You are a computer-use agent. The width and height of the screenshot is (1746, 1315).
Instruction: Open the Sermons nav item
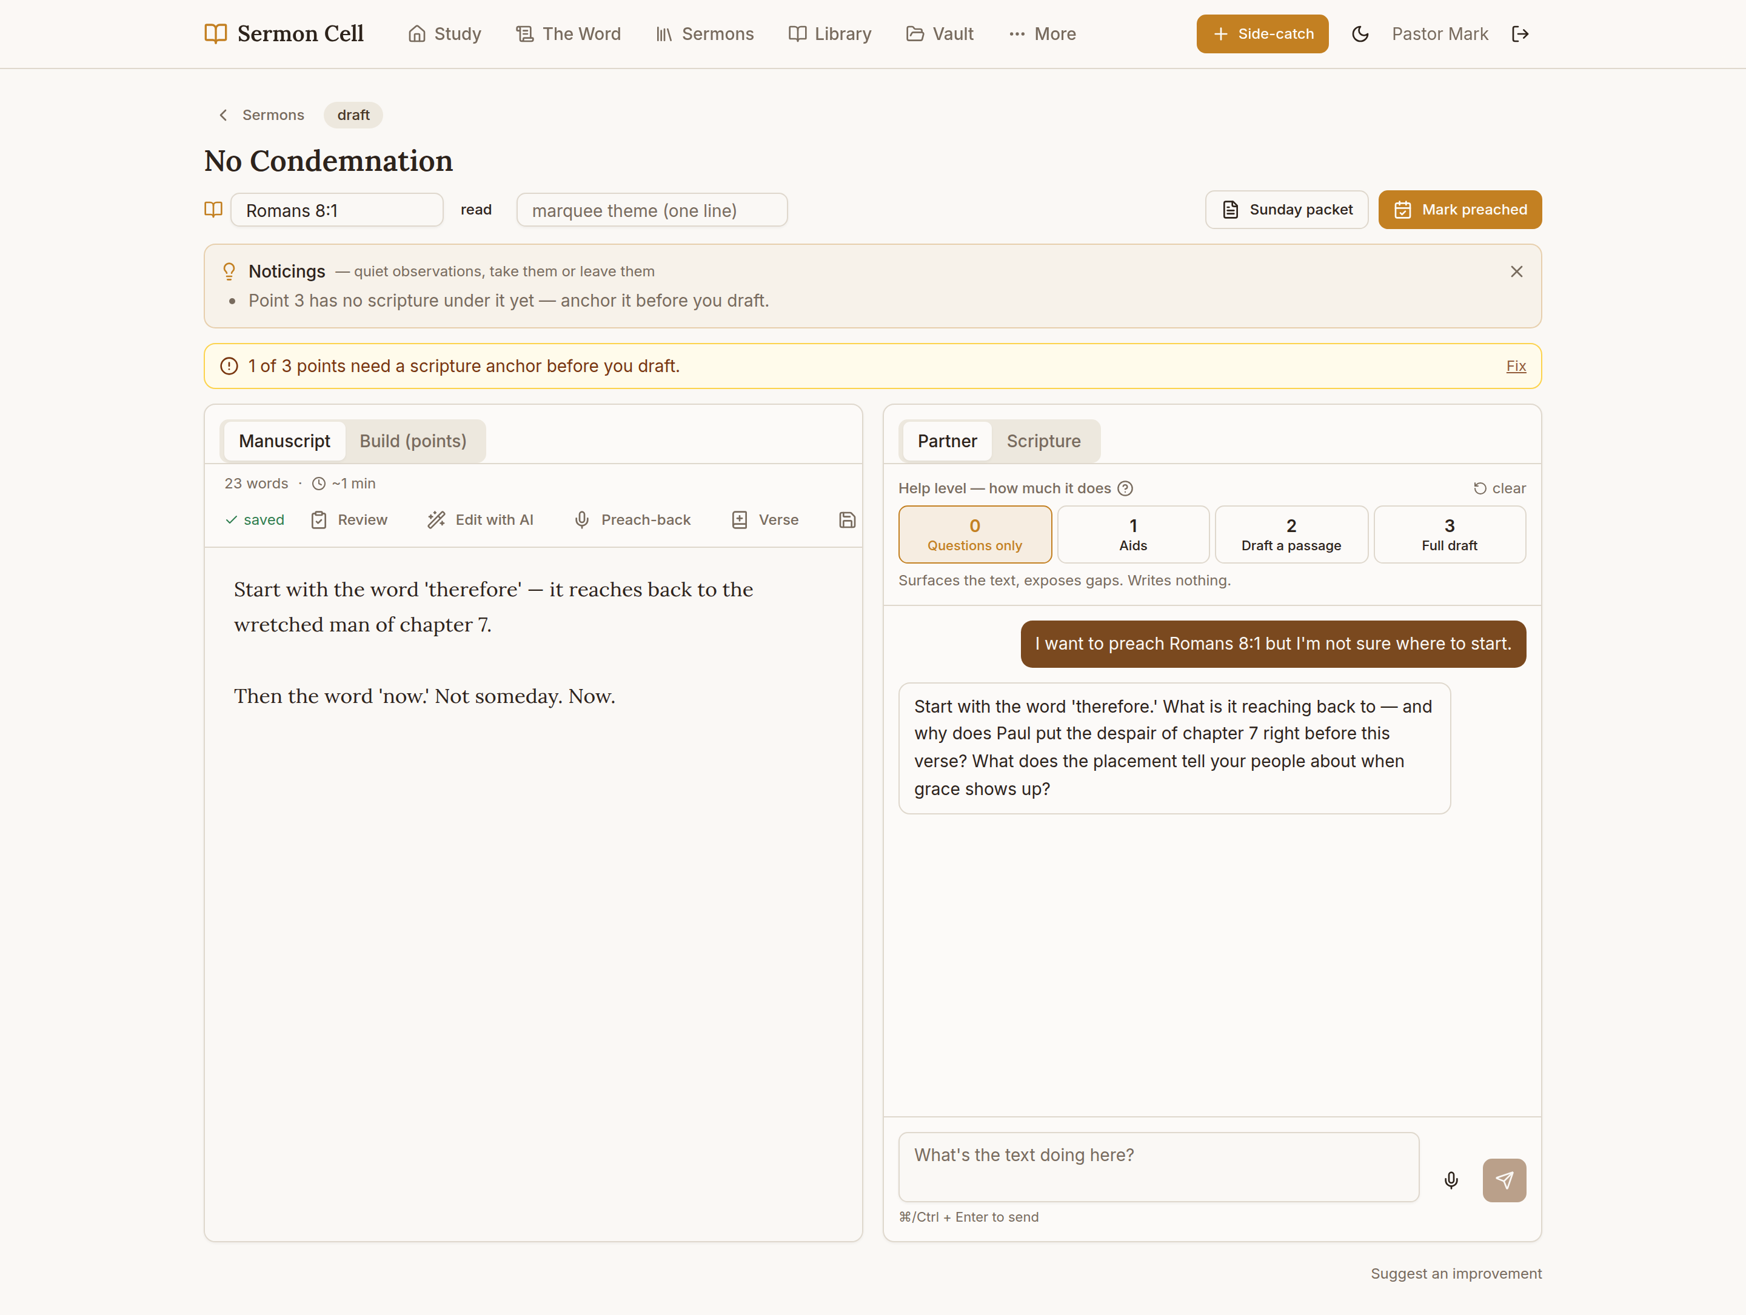click(x=705, y=34)
